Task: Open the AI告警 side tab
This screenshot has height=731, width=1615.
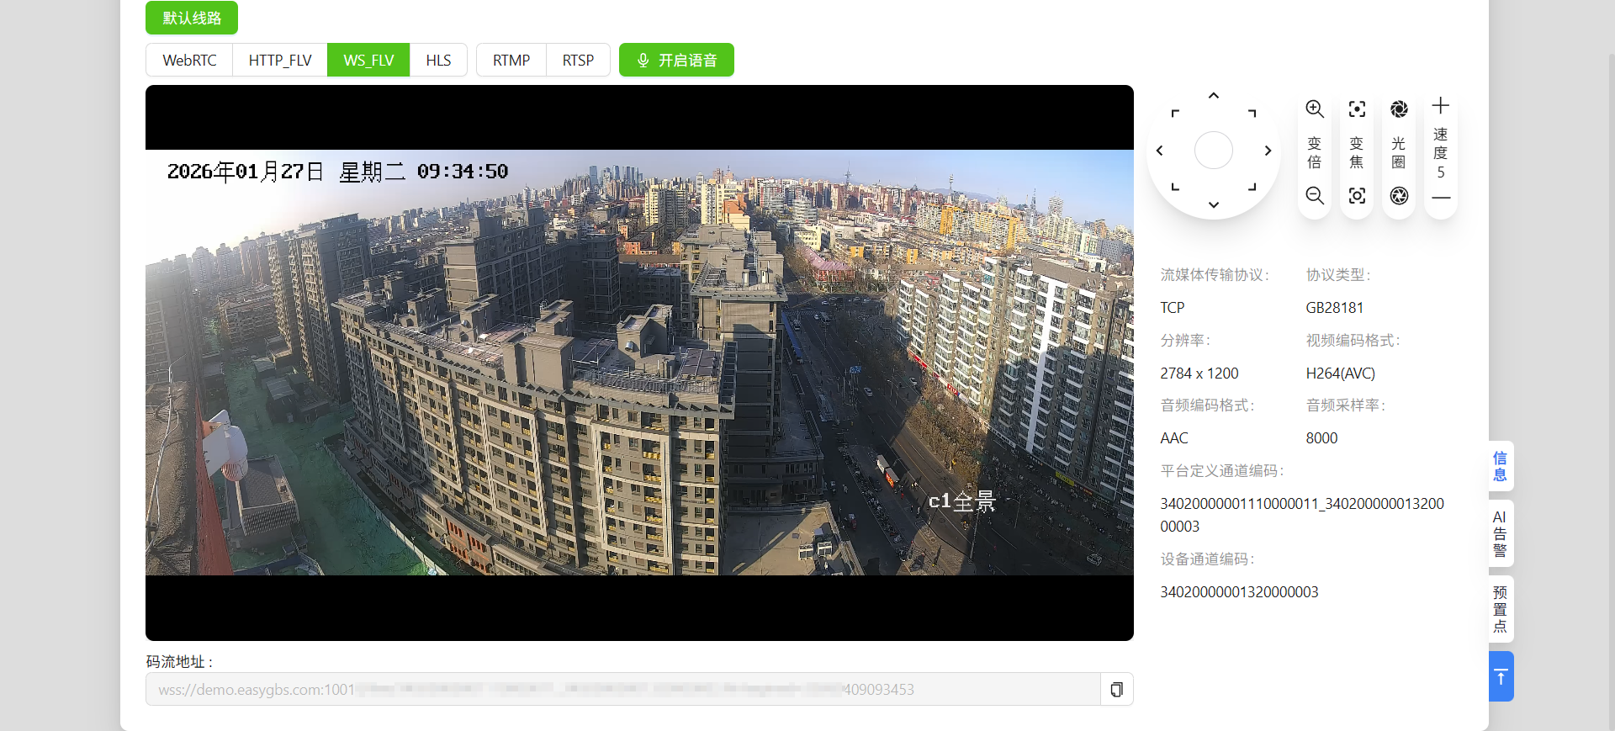Action: (1501, 533)
